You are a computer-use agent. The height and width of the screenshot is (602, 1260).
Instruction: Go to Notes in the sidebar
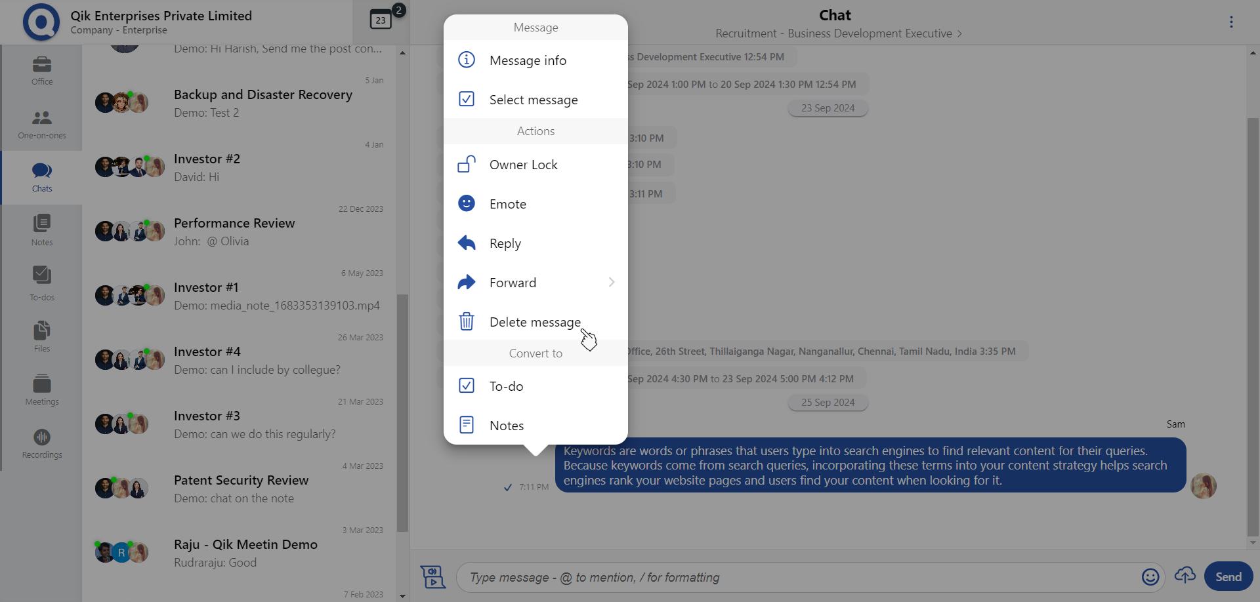[42, 230]
